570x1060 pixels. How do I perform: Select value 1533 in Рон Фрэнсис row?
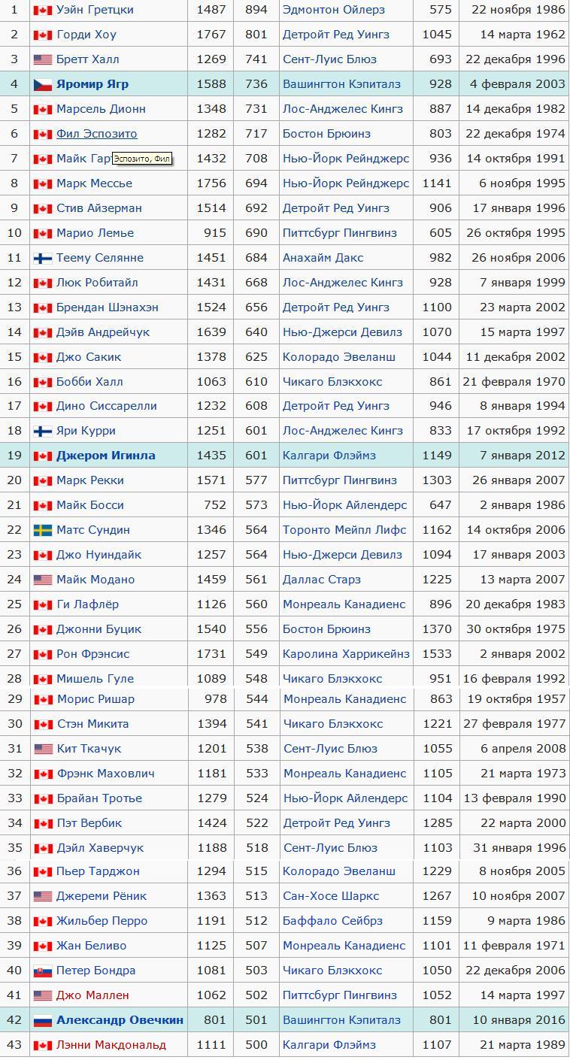(437, 654)
